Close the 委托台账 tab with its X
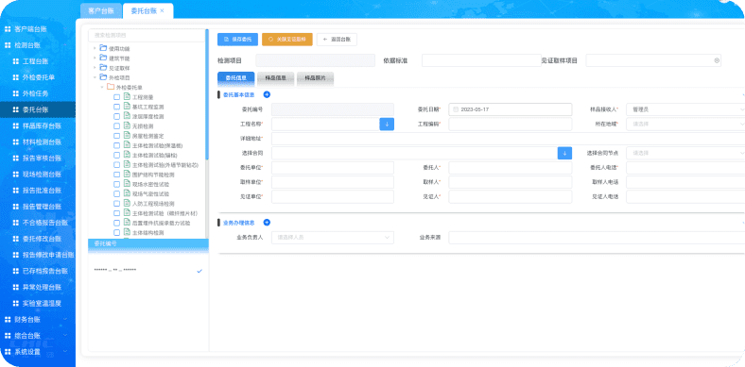745x367 pixels. point(162,10)
